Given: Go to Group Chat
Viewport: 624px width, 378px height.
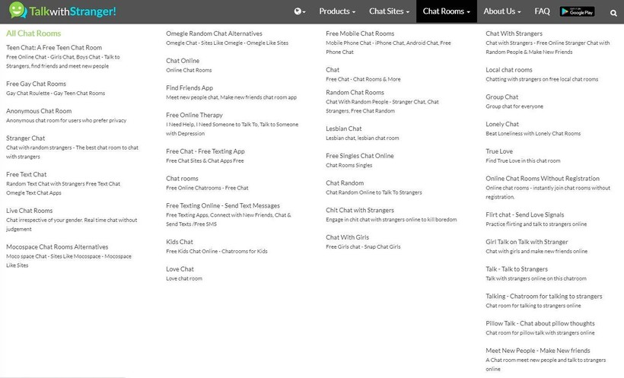Looking at the screenshot, I should (501, 97).
